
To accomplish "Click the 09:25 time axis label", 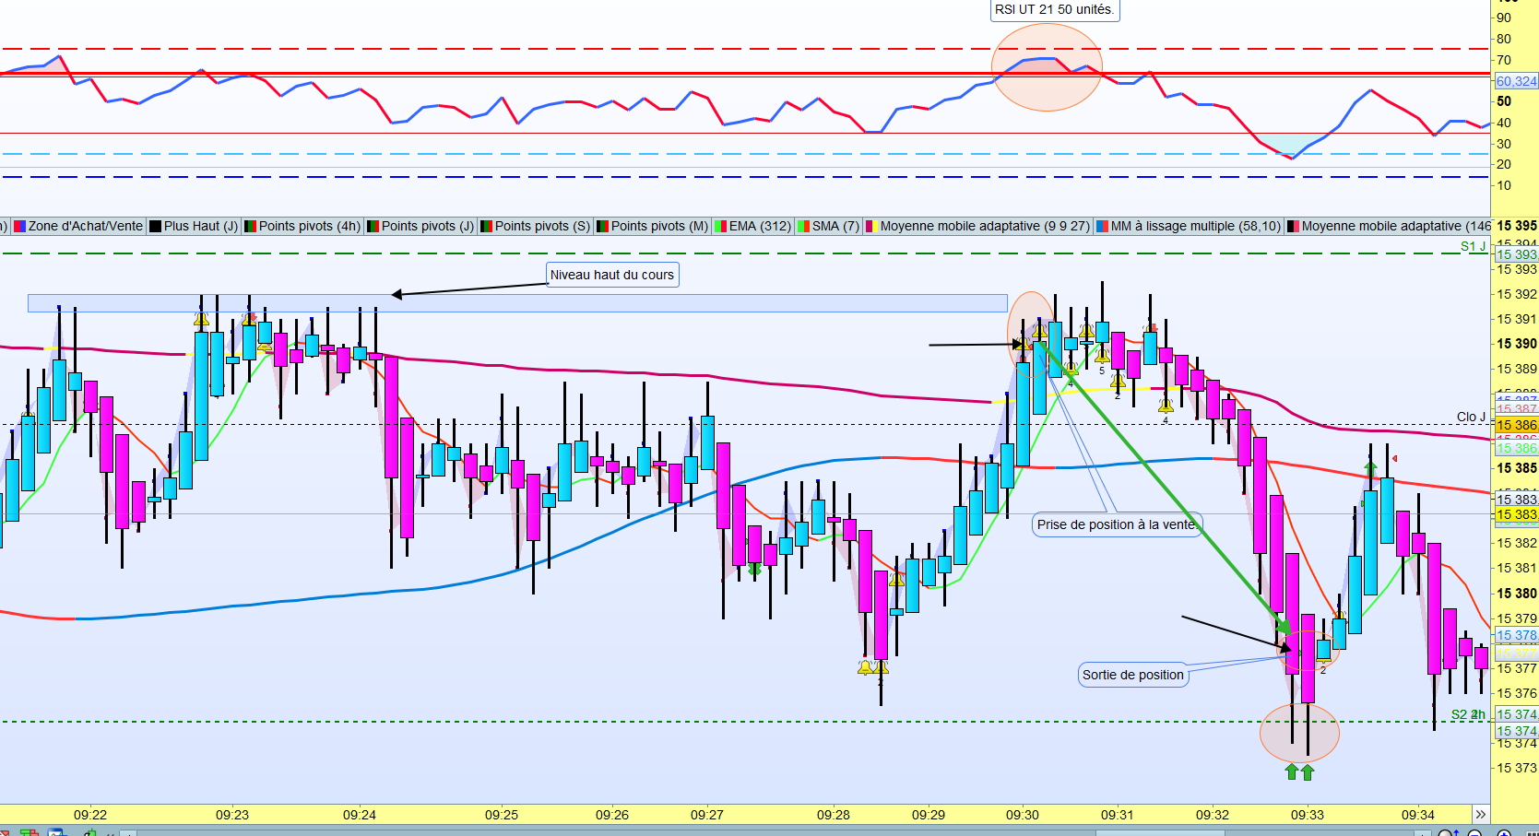I will [502, 815].
